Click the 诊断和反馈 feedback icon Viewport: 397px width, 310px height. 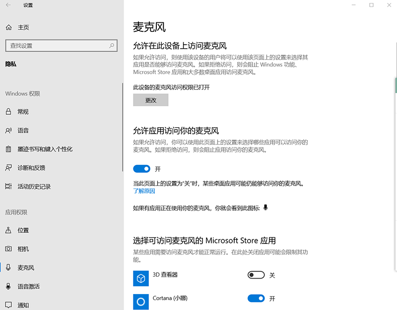(x=8, y=167)
